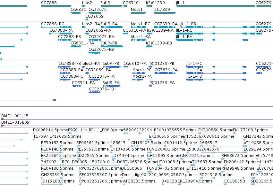The image size is (273, 186).
Task: Click CDS CG6321-PA label
Action: pyautogui.click(x=83, y=82)
